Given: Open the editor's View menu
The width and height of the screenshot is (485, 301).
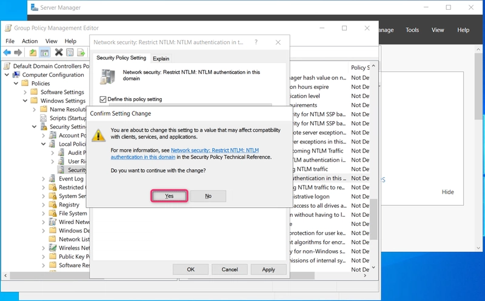Looking at the screenshot, I should pos(52,41).
